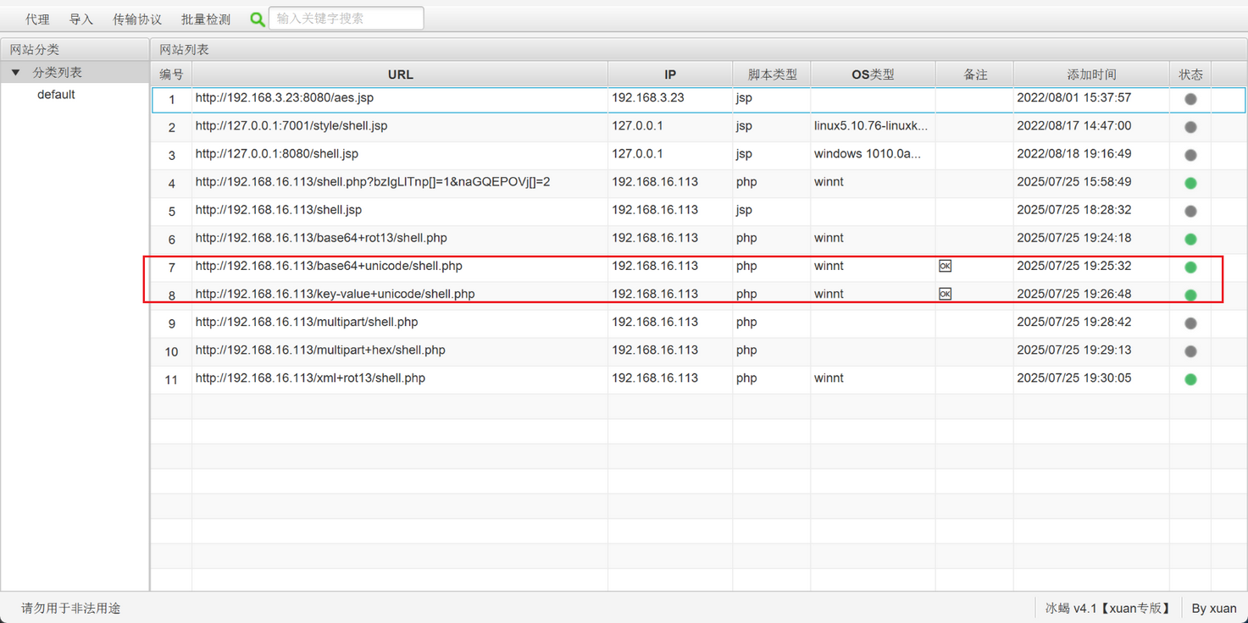Click green status dot for base64+rot13 row

coord(1190,239)
